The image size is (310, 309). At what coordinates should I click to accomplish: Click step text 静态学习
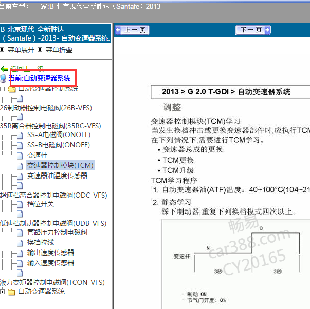coord(176,202)
